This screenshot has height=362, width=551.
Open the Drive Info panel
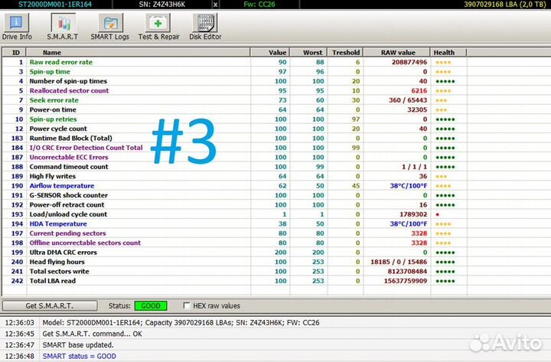pos(17,27)
